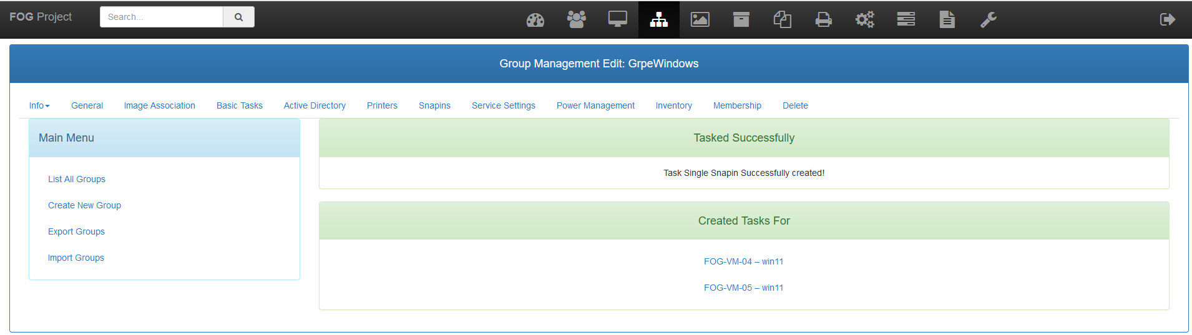Open the Reports document icon
The width and height of the screenshot is (1192, 335).
pyautogui.click(x=947, y=20)
